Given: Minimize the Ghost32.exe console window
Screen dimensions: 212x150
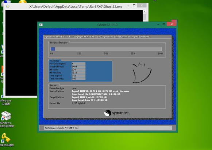Looking at the screenshot, I should [128, 6].
